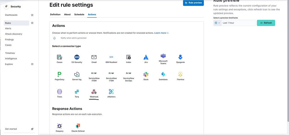Add the Elastic Defend response action
The image size is (289, 135).
pos(78,128)
